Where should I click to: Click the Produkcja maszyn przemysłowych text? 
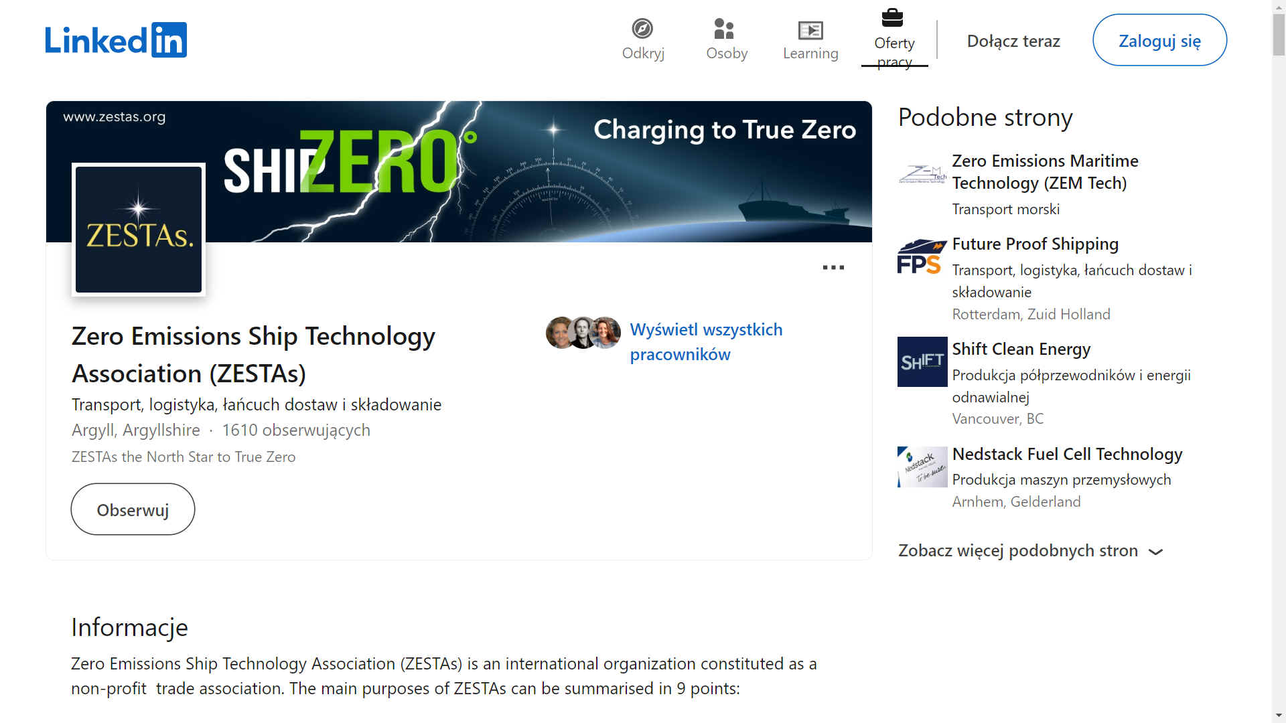tap(1061, 479)
